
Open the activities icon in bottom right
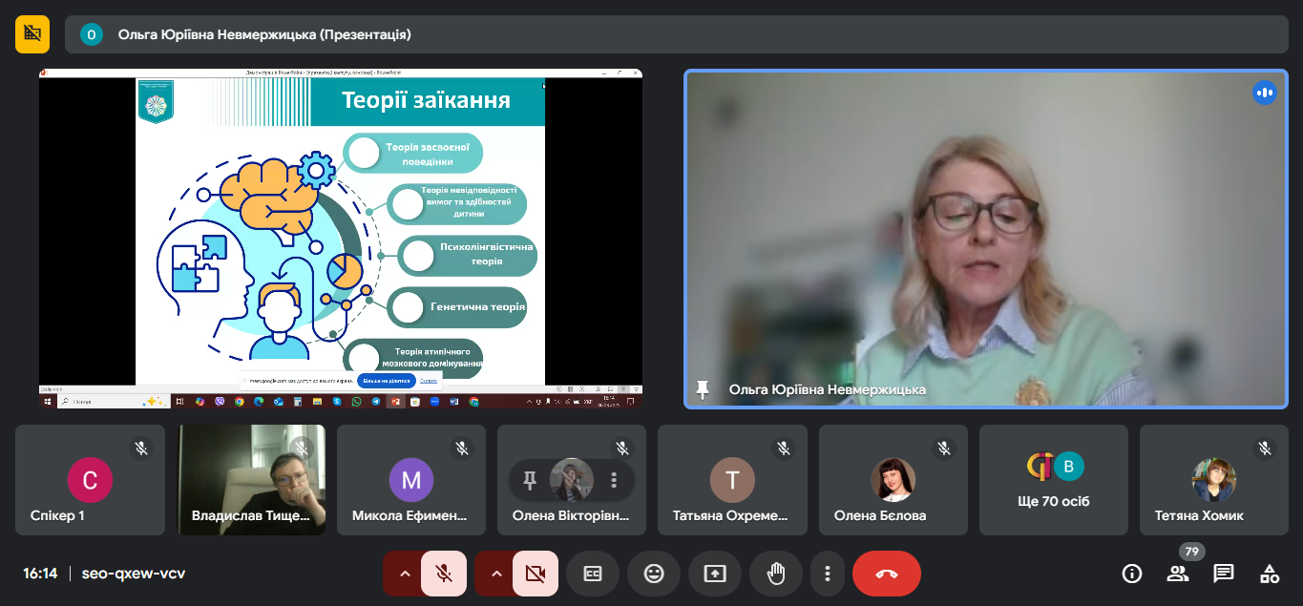coord(1270,574)
